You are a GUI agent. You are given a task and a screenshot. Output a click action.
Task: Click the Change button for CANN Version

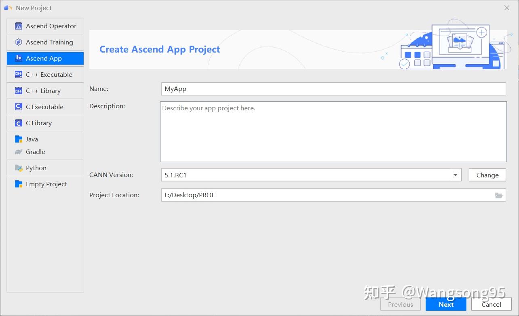487,175
